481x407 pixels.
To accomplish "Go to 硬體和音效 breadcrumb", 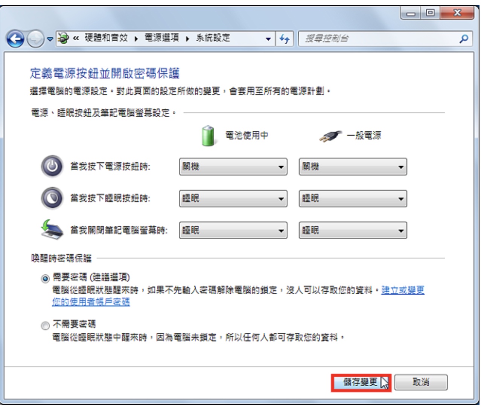I will click(x=106, y=38).
